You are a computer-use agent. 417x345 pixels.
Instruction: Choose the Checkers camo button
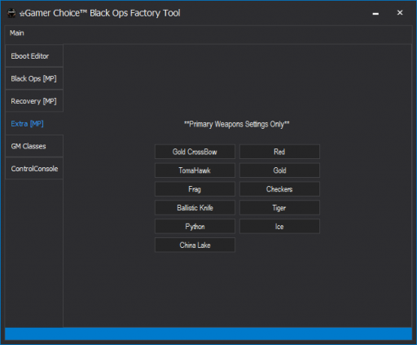coord(279,189)
